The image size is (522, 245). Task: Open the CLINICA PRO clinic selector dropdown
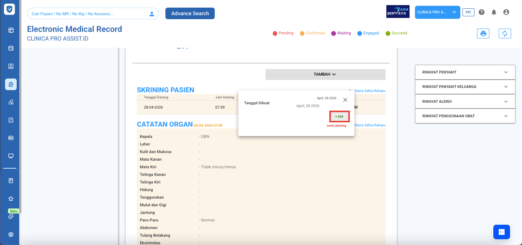pos(437,12)
